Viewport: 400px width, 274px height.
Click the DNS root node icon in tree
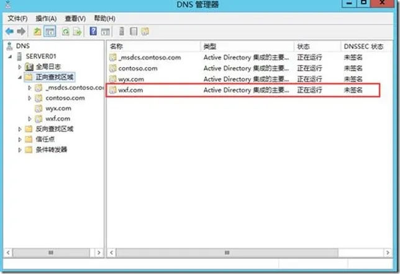pos(9,46)
